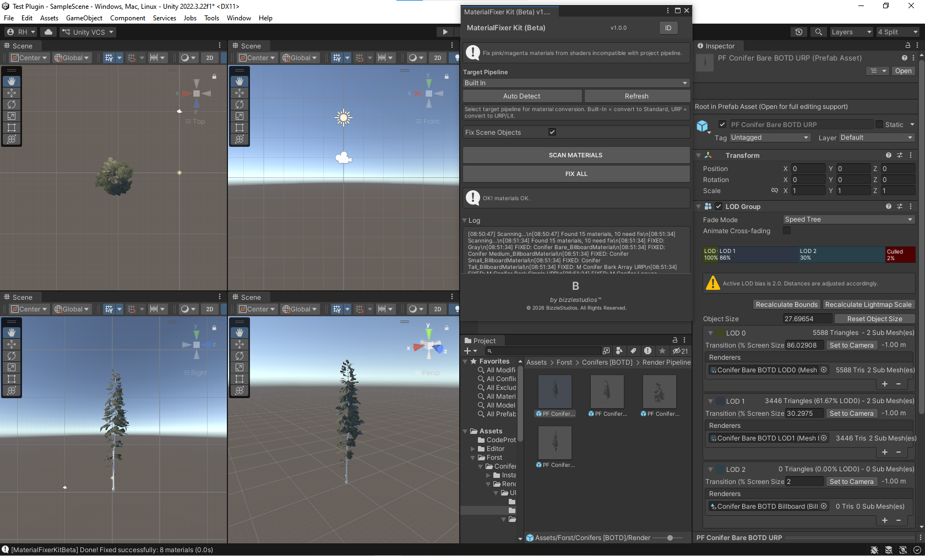925x556 pixels.
Task: Open the GameObject menu
Action: tap(84, 18)
